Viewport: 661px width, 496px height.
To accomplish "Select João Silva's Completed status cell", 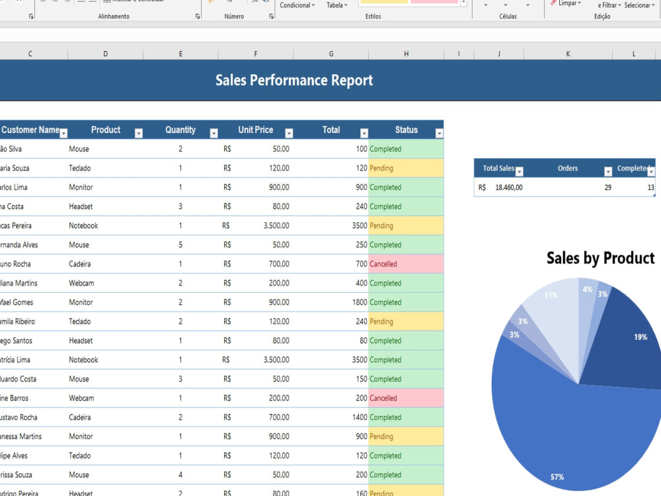I will [x=406, y=149].
